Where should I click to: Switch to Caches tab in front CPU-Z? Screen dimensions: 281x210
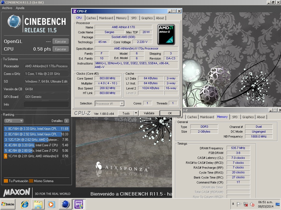91,18
